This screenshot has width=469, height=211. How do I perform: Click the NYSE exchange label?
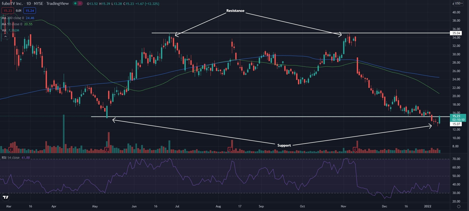click(x=38, y=4)
